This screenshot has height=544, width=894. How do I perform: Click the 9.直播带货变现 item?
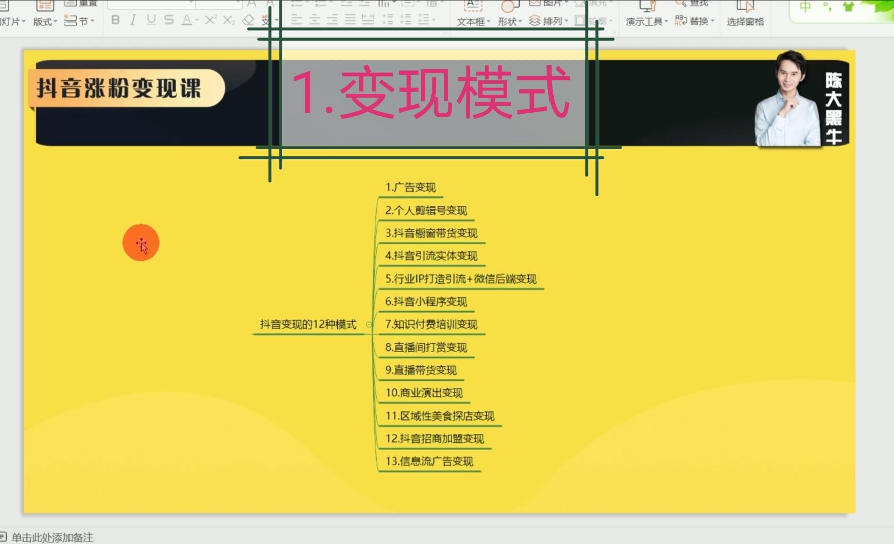(x=421, y=370)
